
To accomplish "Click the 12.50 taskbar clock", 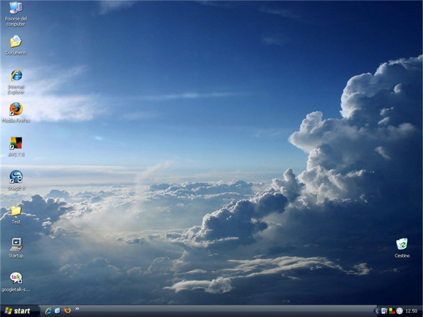I will click(x=411, y=311).
